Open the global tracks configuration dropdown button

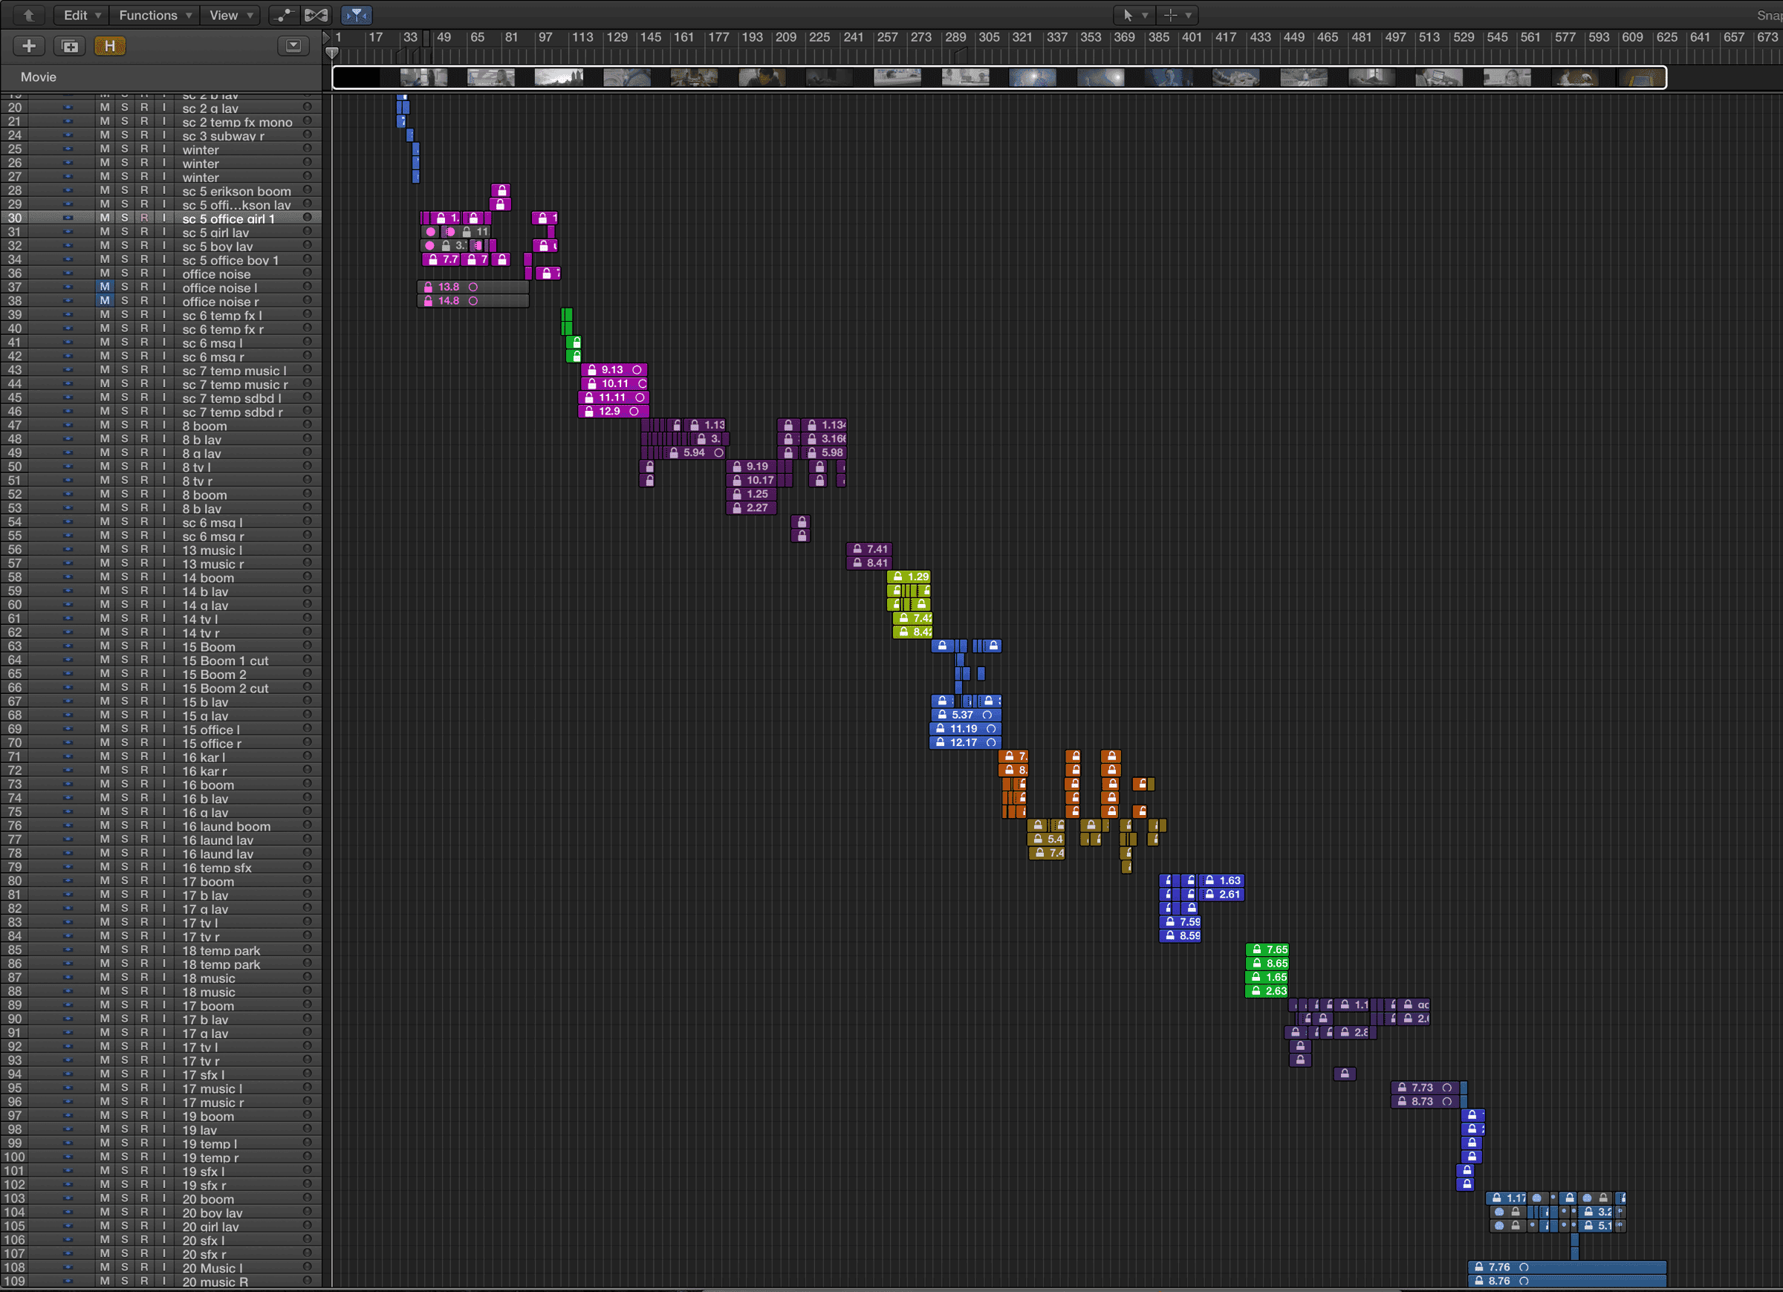(x=293, y=45)
